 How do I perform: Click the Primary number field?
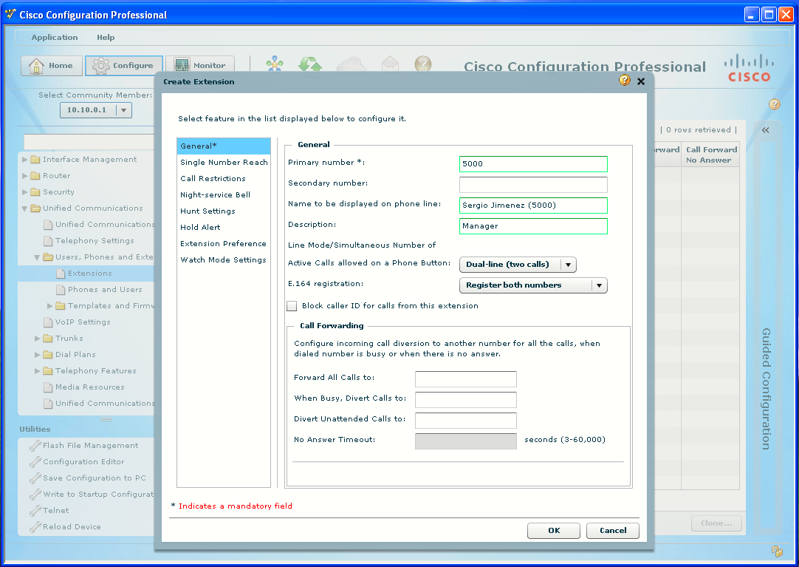pos(533,163)
